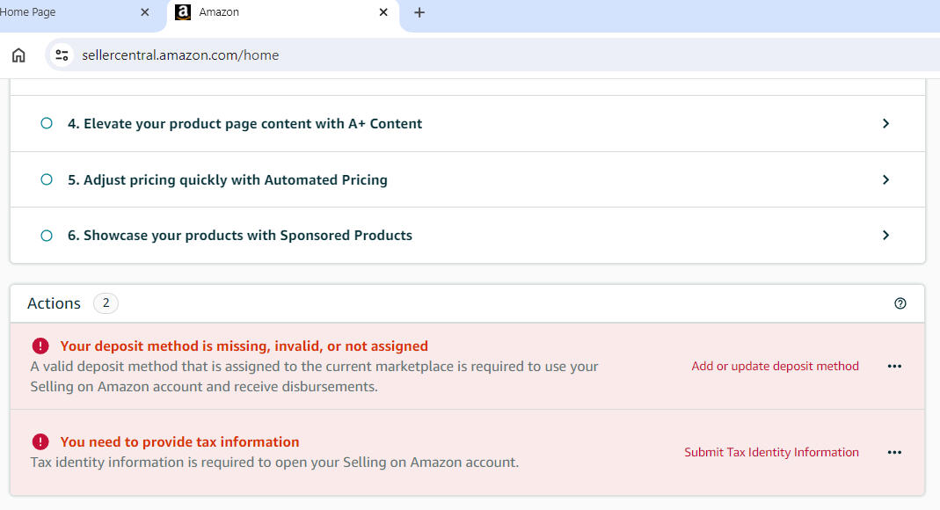Expand the Sponsored Products row chevron
The height and width of the screenshot is (510, 940).
[x=885, y=236]
